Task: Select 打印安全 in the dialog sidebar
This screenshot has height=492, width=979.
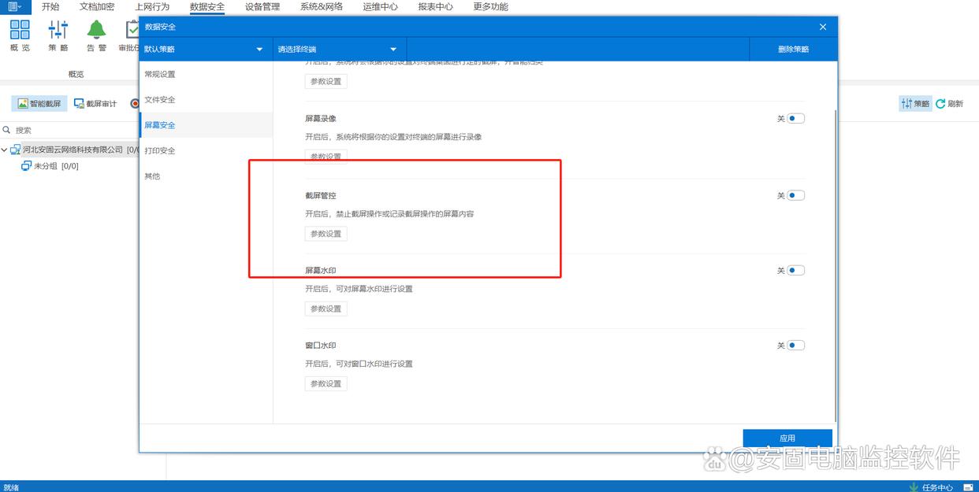Action: point(160,150)
